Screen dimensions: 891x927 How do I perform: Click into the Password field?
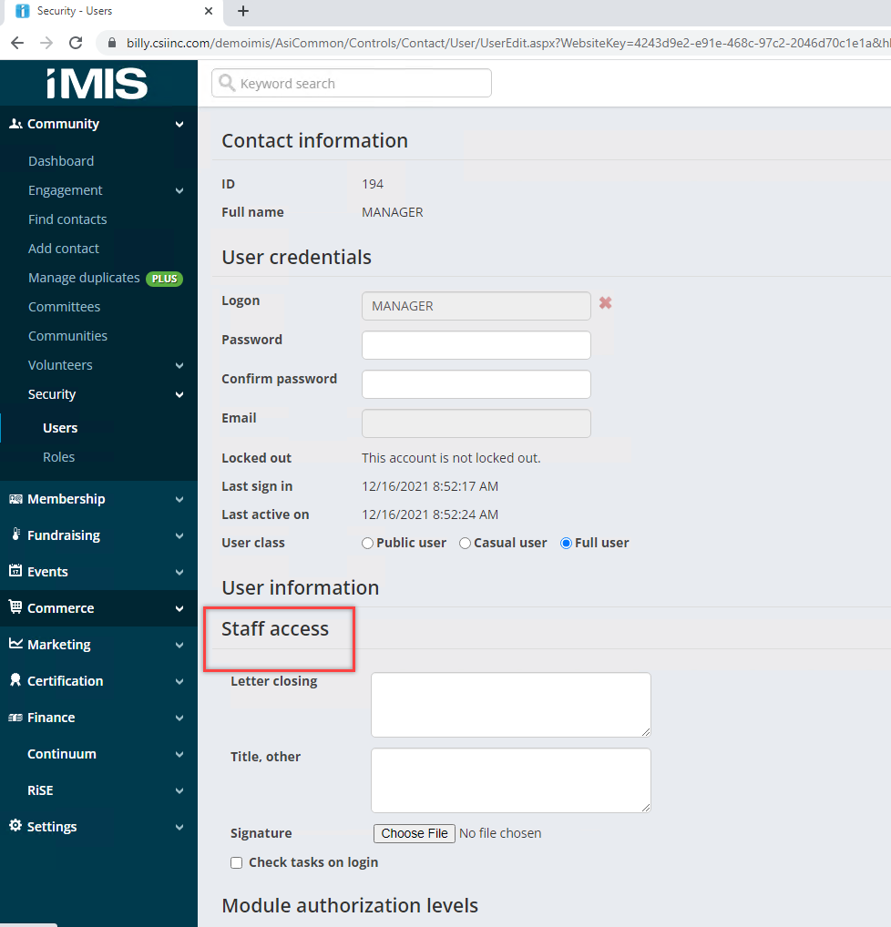[x=476, y=345]
